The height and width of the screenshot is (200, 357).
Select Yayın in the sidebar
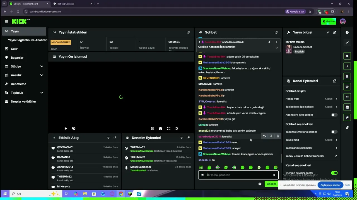point(24,31)
